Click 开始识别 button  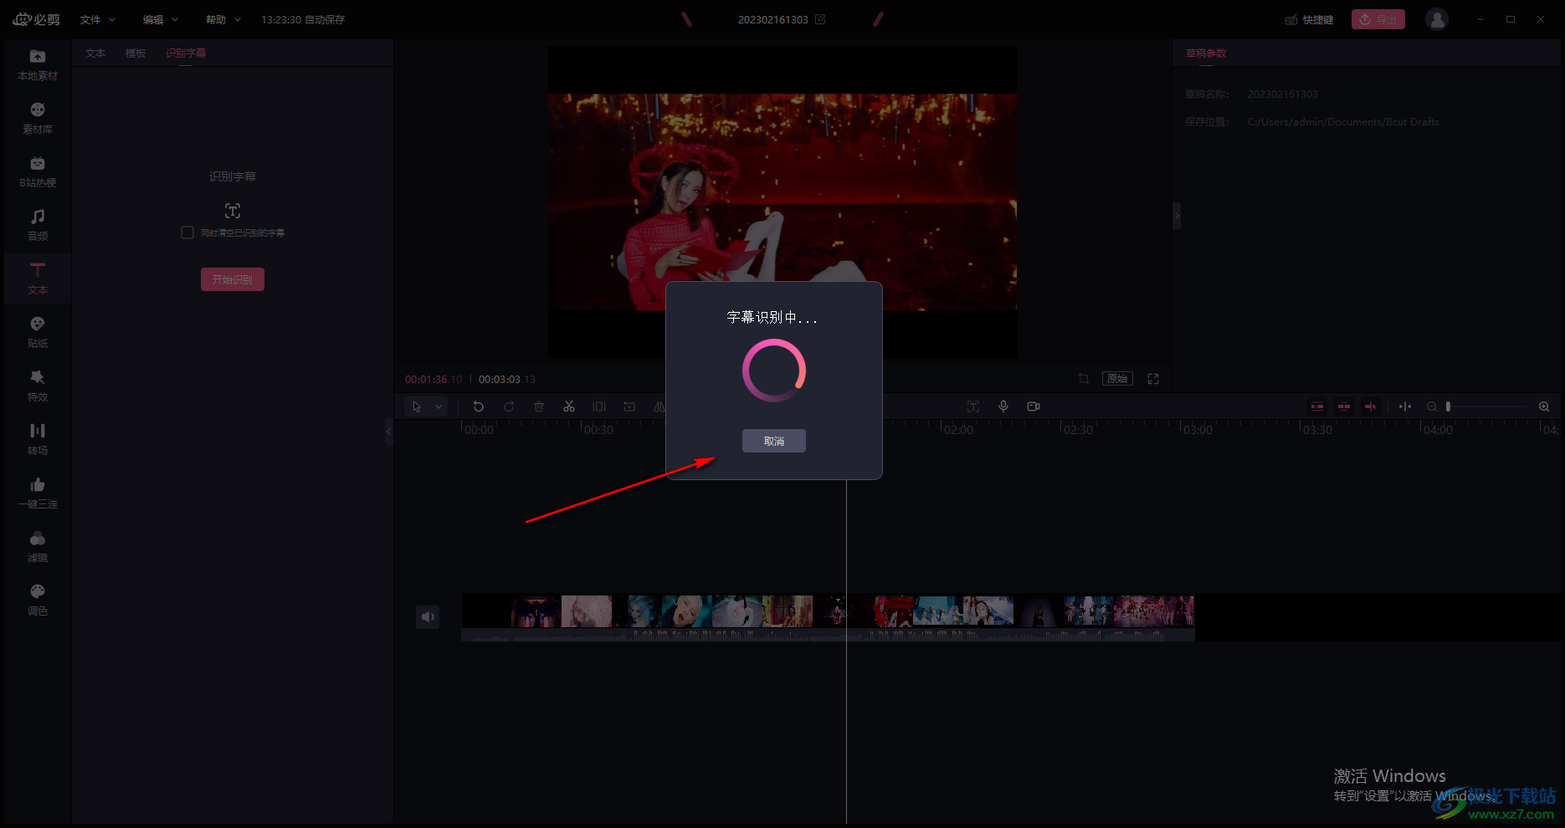pos(233,279)
